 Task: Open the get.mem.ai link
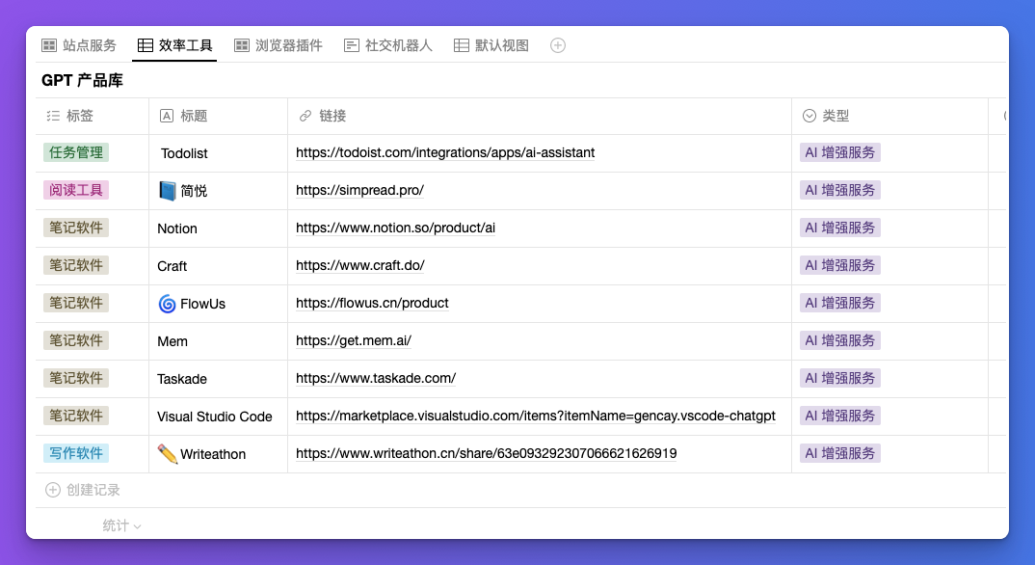click(x=354, y=340)
